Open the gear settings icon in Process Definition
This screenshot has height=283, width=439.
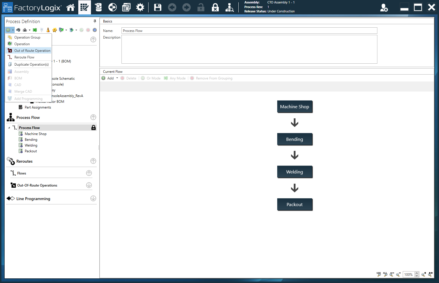click(x=55, y=30)
